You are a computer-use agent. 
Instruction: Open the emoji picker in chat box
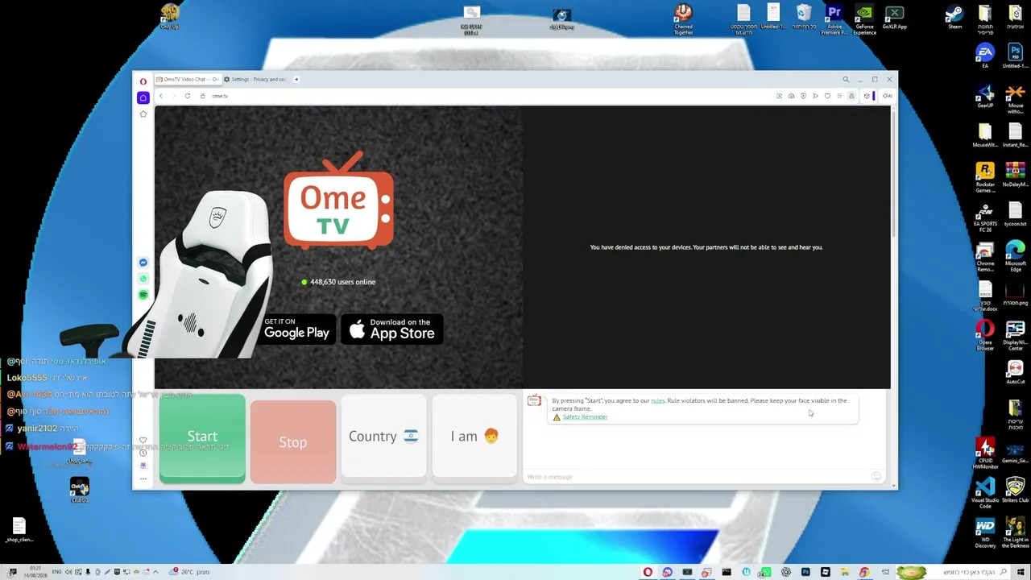(x=876, y=477)
